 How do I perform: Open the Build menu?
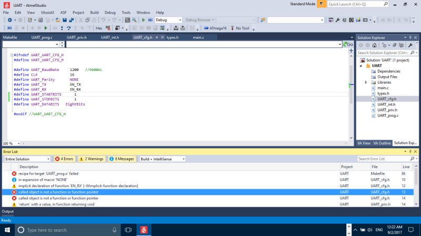click(x=94, y=13)
